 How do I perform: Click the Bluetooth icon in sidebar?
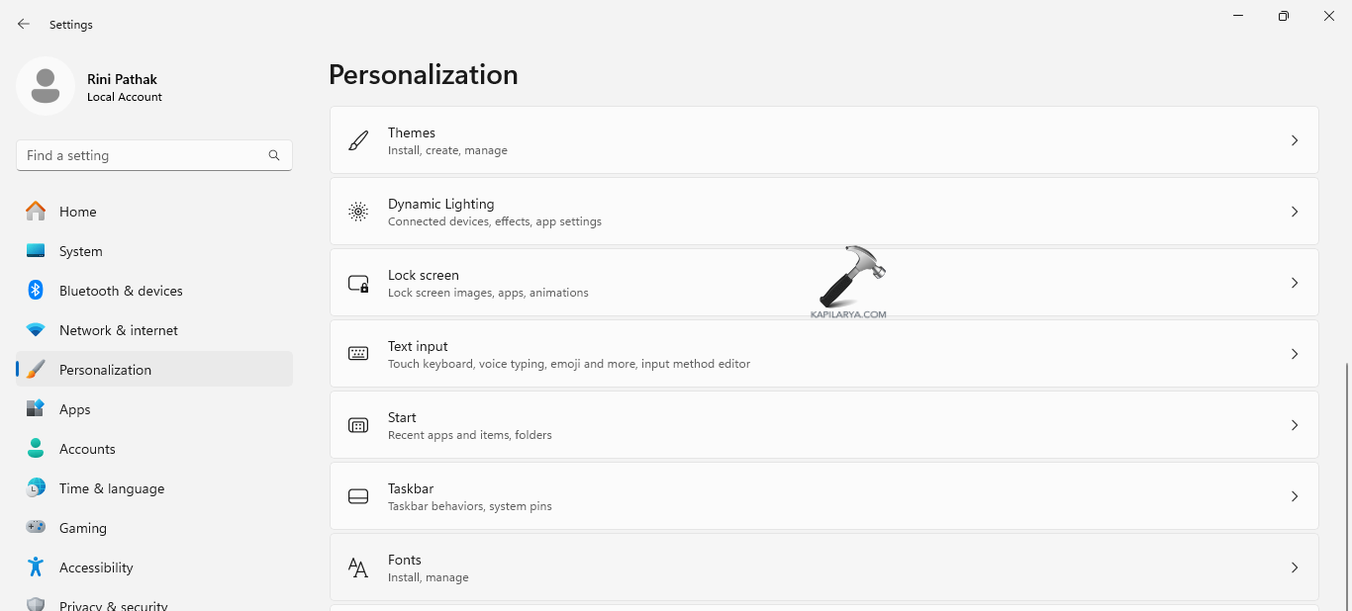(x=36, y=291)
